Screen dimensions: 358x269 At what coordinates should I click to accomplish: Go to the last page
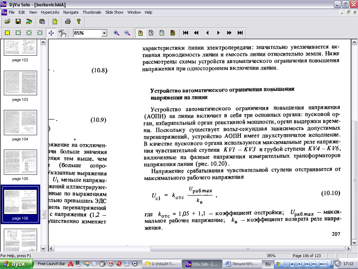(240, 33)
